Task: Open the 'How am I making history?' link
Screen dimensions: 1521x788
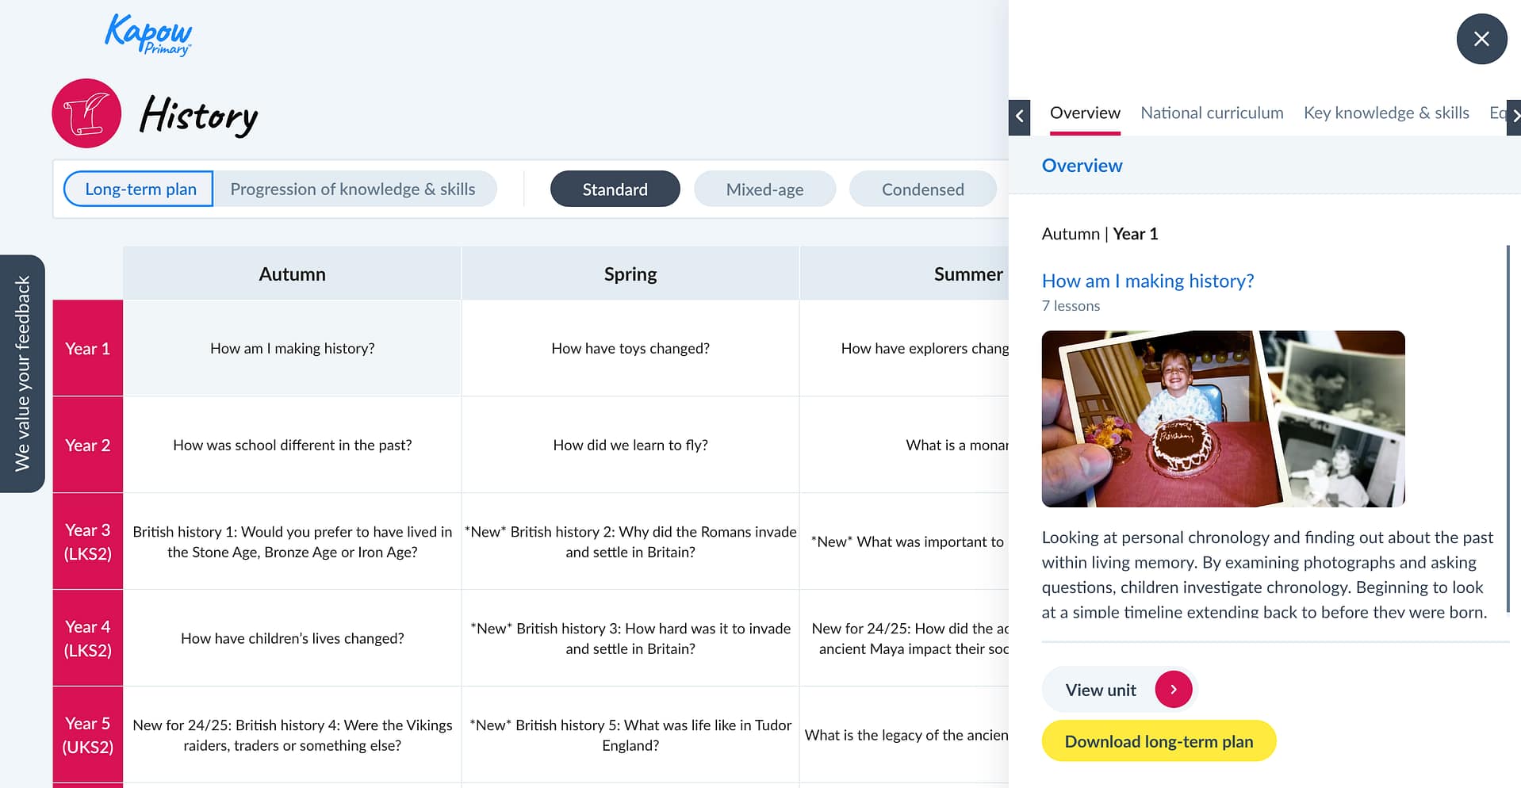Action: pos(1147,281)
